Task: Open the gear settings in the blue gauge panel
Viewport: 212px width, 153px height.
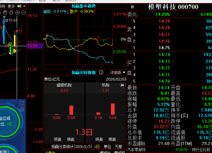Action: click(x=22, y=109)
